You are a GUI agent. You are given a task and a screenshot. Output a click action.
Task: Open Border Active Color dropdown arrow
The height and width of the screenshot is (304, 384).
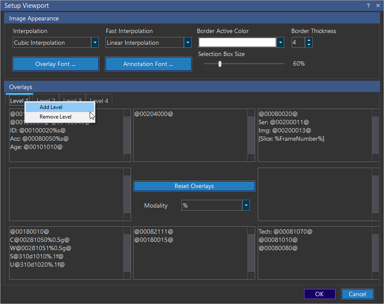(280, 43)
